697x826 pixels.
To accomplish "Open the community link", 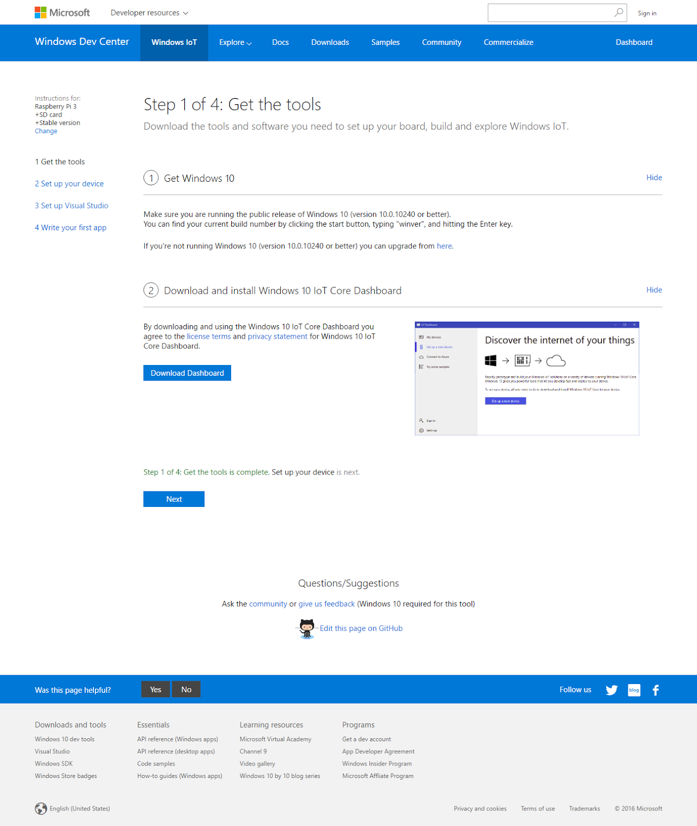I will pyautogui.click(x=268, y=604).
